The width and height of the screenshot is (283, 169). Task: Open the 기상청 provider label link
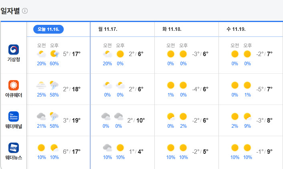pos(14,60)
